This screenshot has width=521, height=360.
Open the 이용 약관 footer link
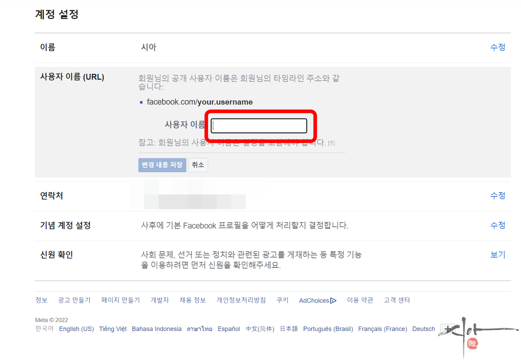pos(360,300)
